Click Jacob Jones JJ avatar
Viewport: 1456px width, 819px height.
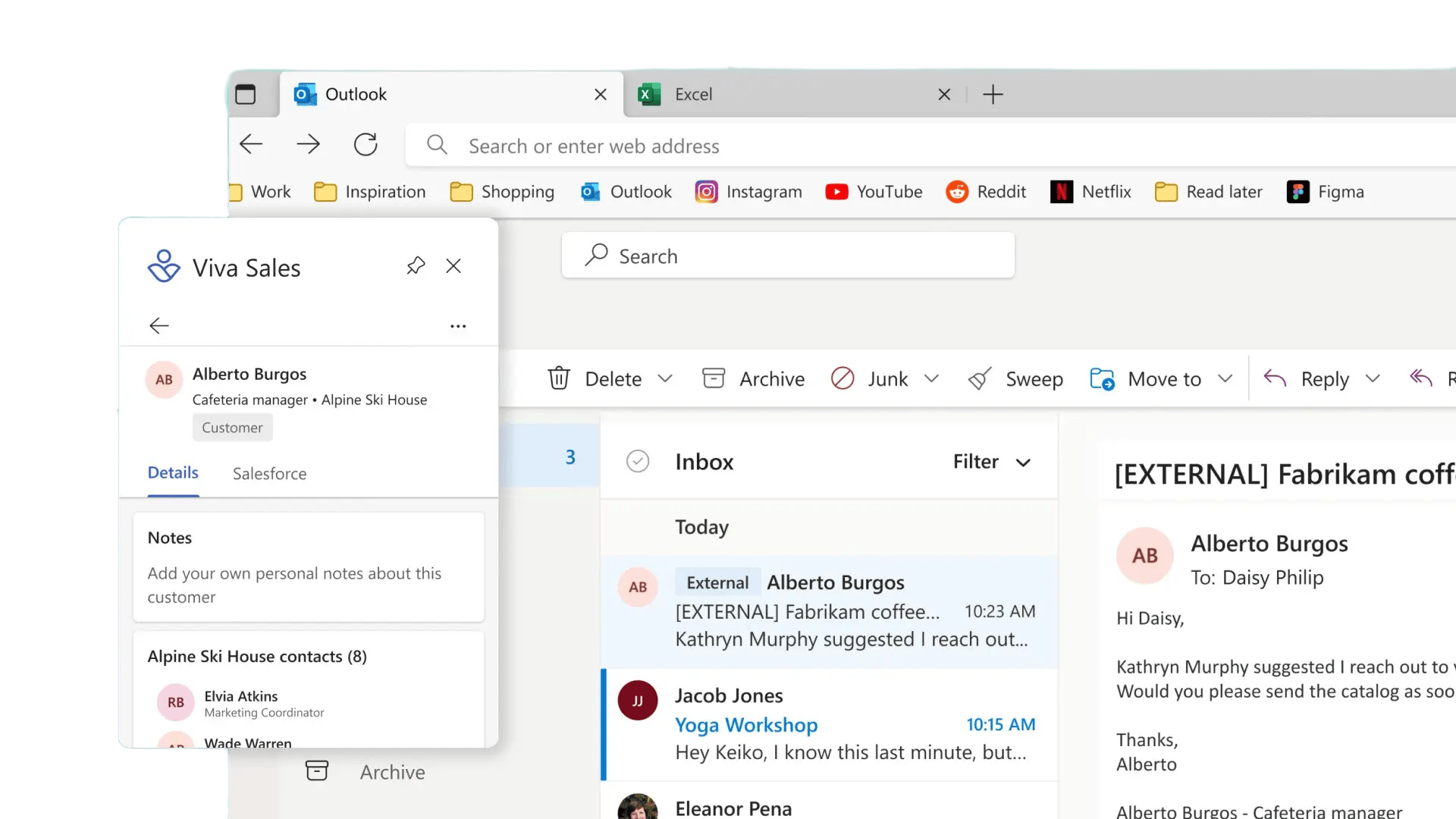click(x=638, y=700)
